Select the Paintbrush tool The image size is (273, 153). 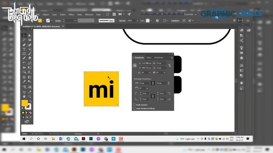pos(29,54)
